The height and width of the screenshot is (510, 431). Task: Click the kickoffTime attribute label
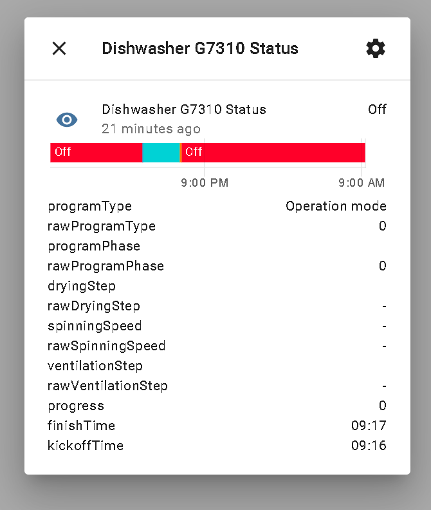coord(86,446)
